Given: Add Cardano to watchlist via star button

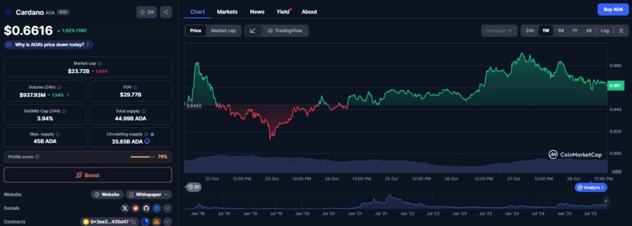Looking at the screenshot, I should [x=147, y=12].
